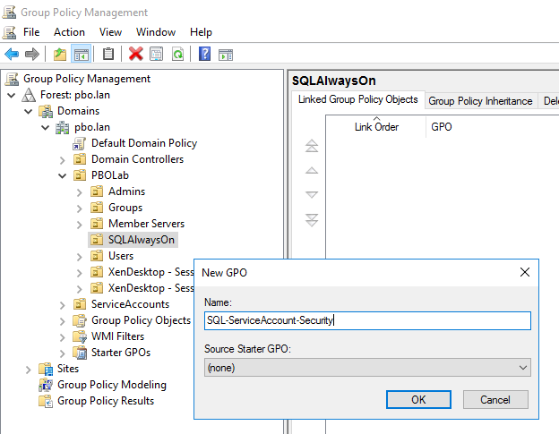Select the Default Domain Policy item
Screen dimensions: 559x434
tap(144, 143)
